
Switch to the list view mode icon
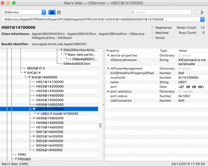point(52,12)
